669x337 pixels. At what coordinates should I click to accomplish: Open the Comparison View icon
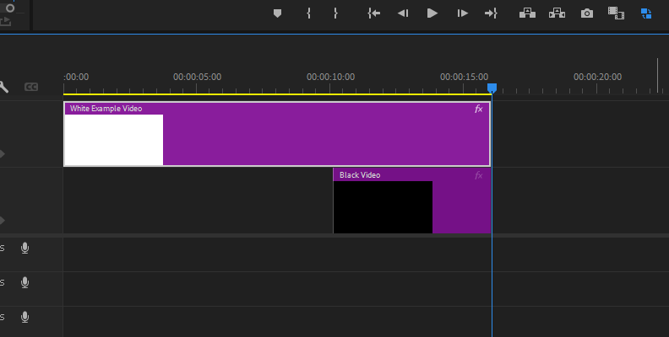(616, 13)
